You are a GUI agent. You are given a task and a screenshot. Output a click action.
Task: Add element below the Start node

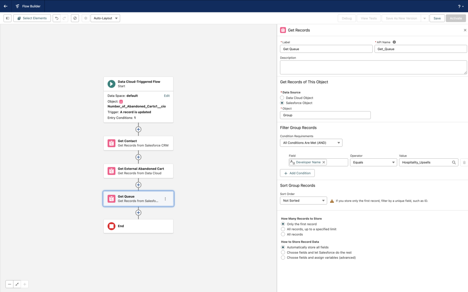pyautogui.click(x=138, y=129)
